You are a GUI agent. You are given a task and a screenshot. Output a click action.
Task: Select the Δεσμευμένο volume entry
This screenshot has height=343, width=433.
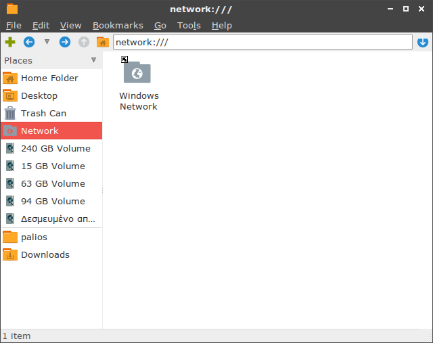coord(51,219)
